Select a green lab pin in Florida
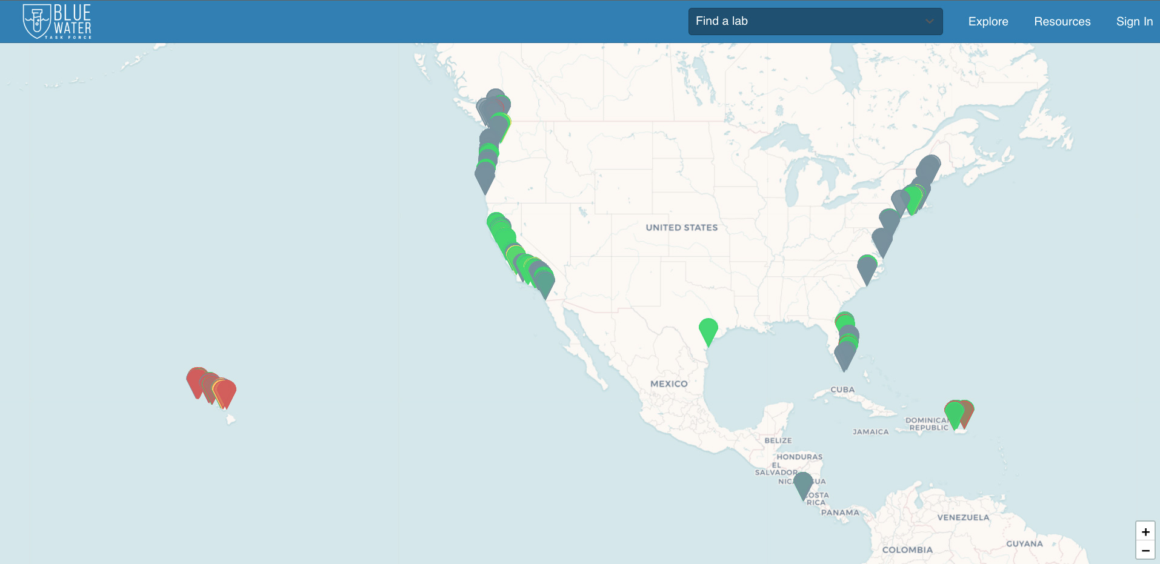This screenshot has height=564, width=1160. [844, 320]
